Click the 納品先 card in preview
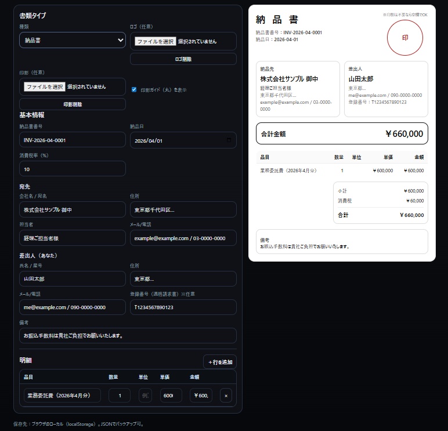The width and height of the screenshot is (448, 431). pos(298,89)
